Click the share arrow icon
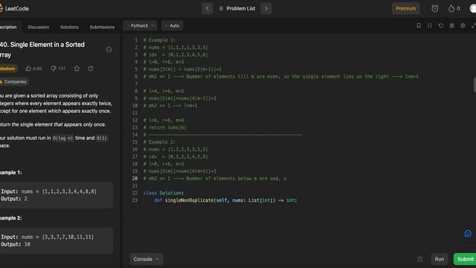 (x=91, y=68)
